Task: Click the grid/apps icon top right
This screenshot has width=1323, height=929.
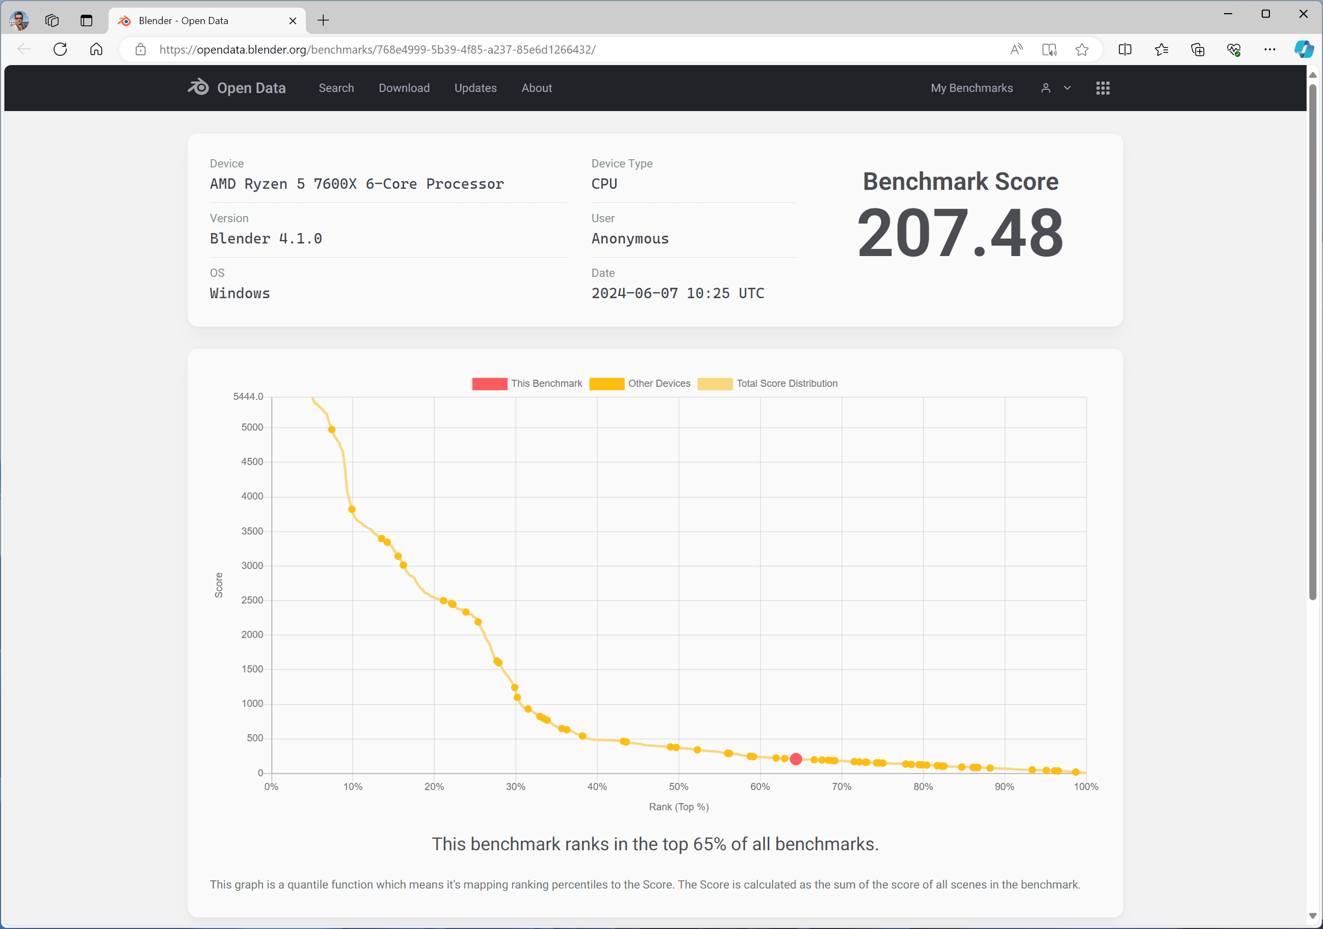Action: tap(1103, 88)
